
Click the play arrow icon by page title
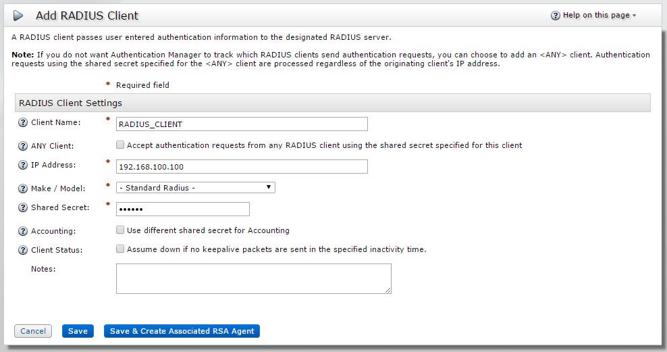pyautogui.click(x=19, y=16)
